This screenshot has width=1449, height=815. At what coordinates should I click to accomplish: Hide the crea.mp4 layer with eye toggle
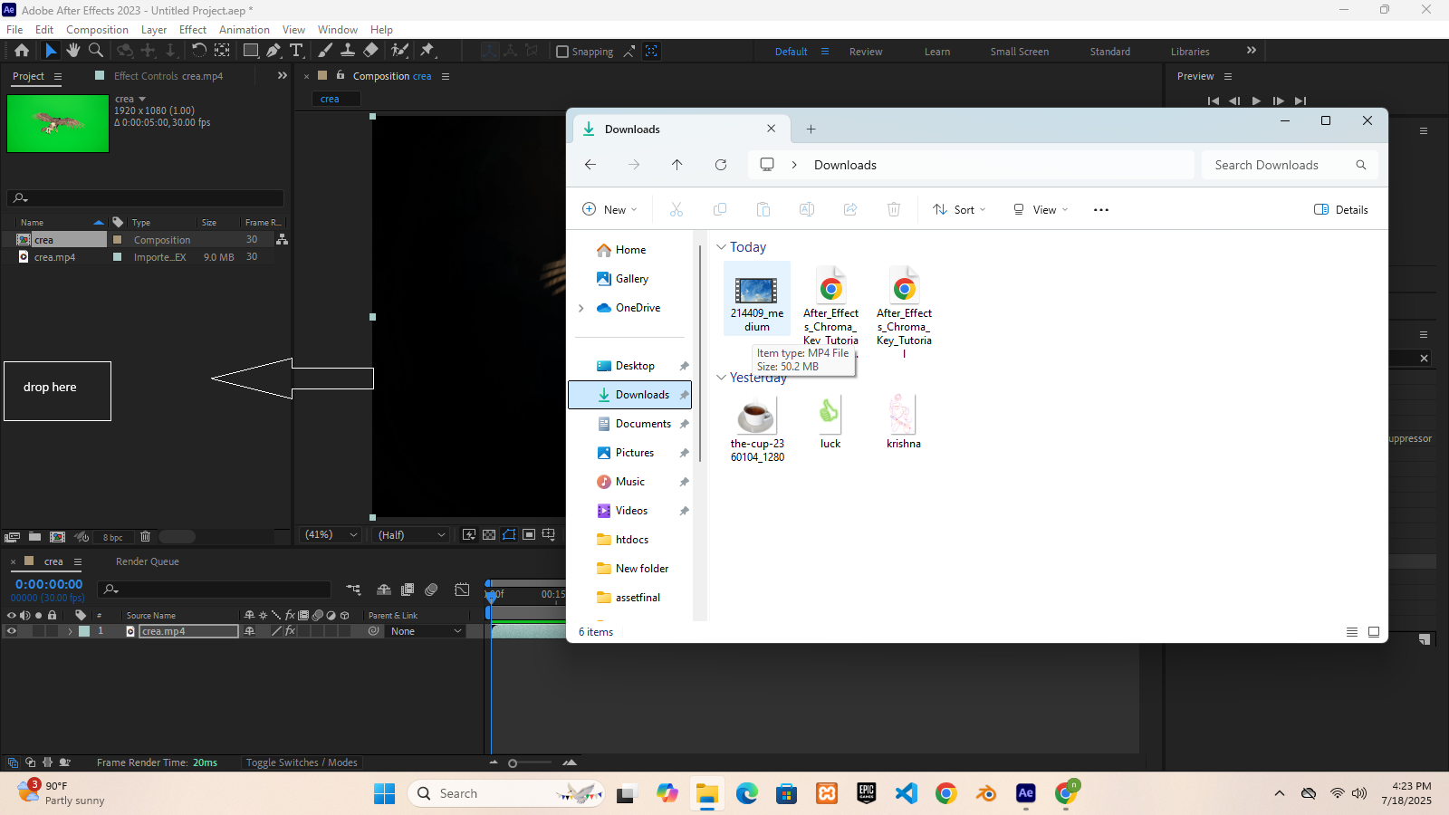pos(12,631)
